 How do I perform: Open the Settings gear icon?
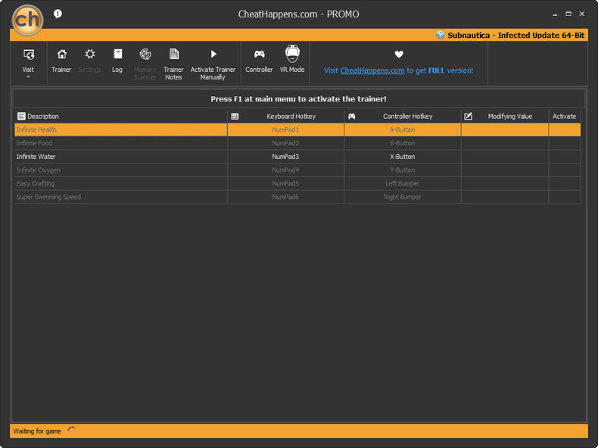90,54
